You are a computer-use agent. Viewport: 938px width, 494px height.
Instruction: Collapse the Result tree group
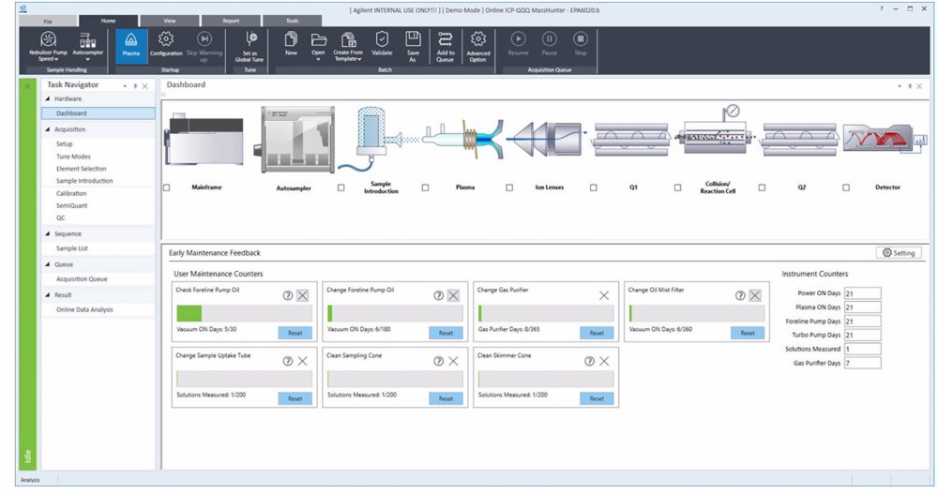[48, 295]
